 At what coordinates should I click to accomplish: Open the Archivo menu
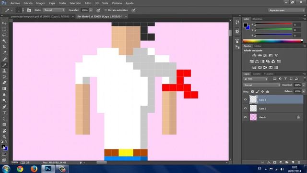[15, 3]
